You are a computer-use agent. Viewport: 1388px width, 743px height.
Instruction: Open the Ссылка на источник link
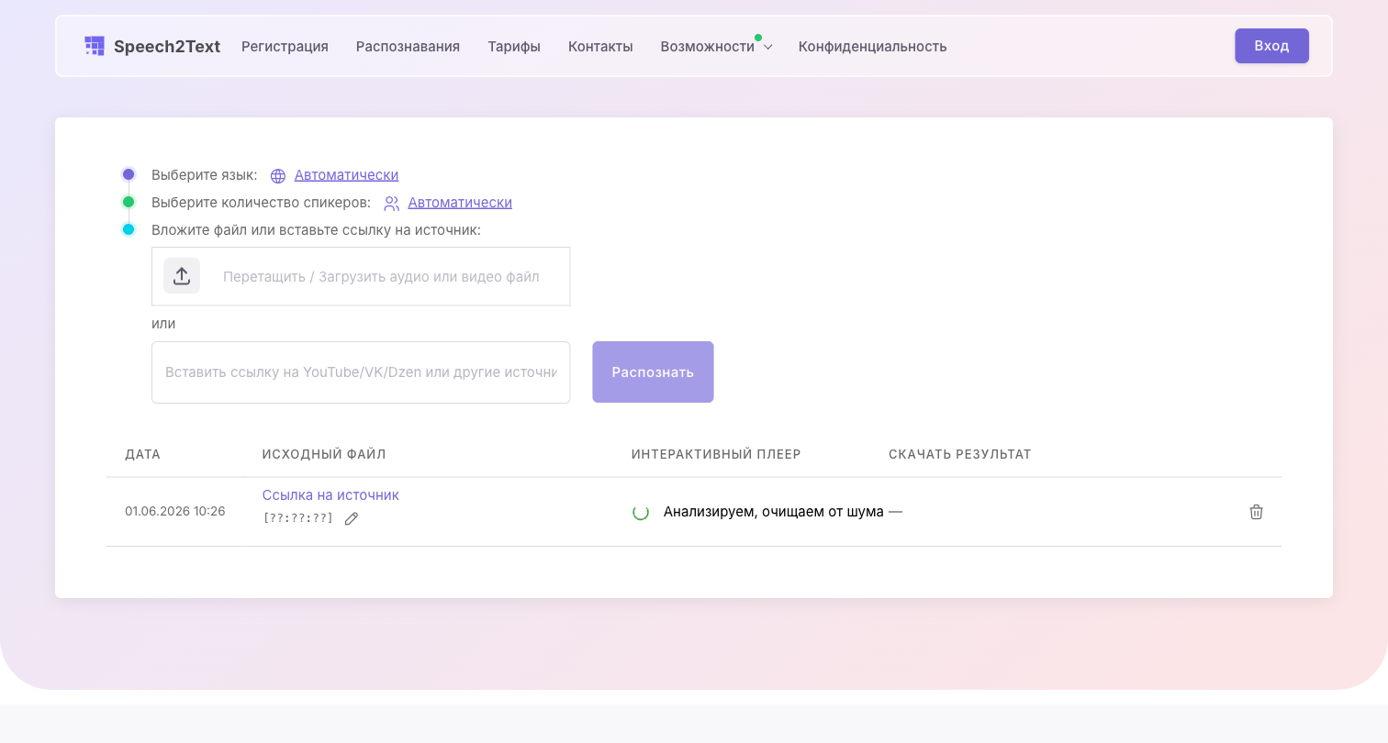pos(330,494)
